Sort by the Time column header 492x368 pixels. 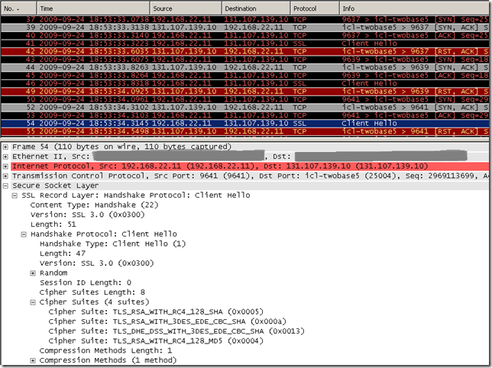[x=93, y=8]
